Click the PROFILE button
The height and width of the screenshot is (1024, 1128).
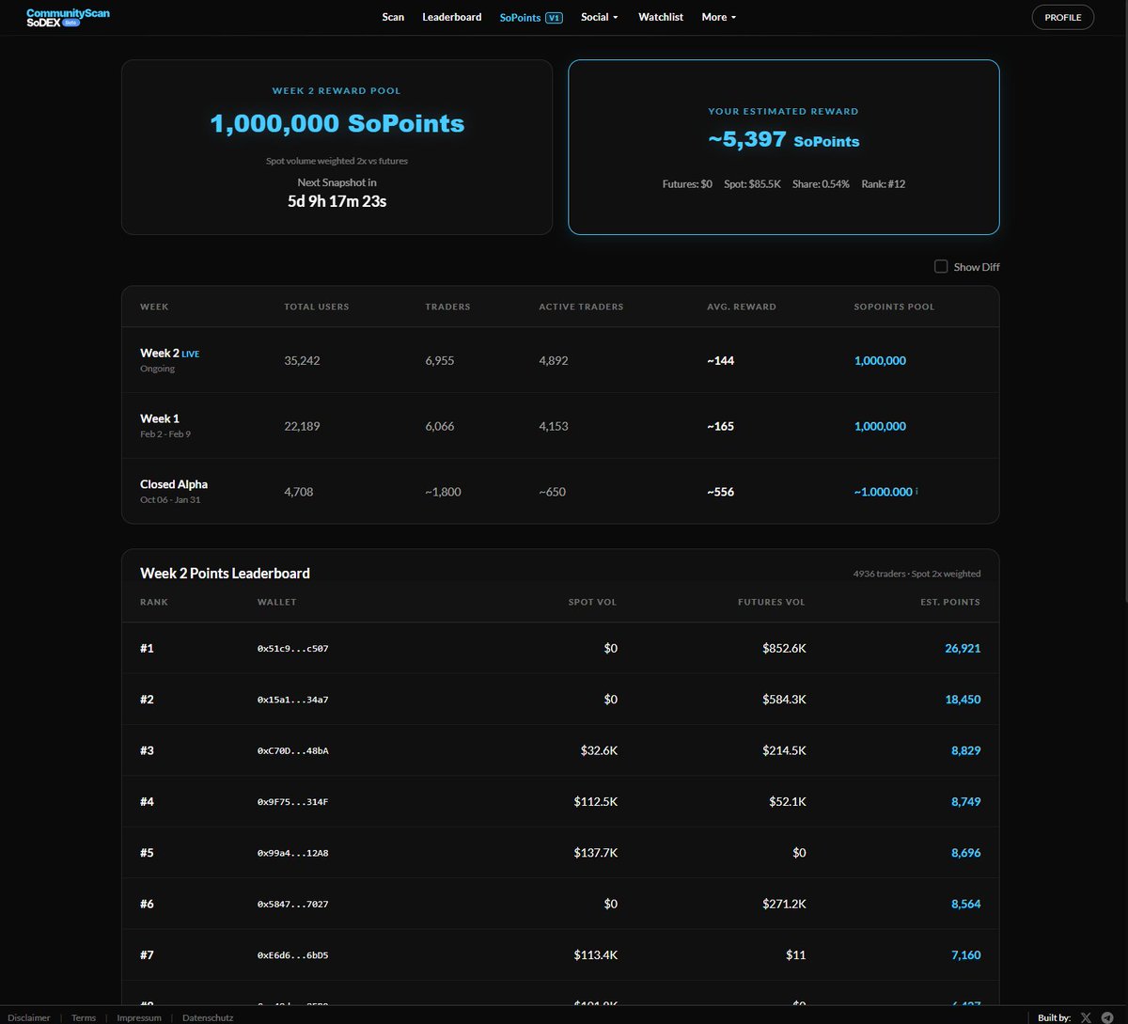[x=1063, y=17]
